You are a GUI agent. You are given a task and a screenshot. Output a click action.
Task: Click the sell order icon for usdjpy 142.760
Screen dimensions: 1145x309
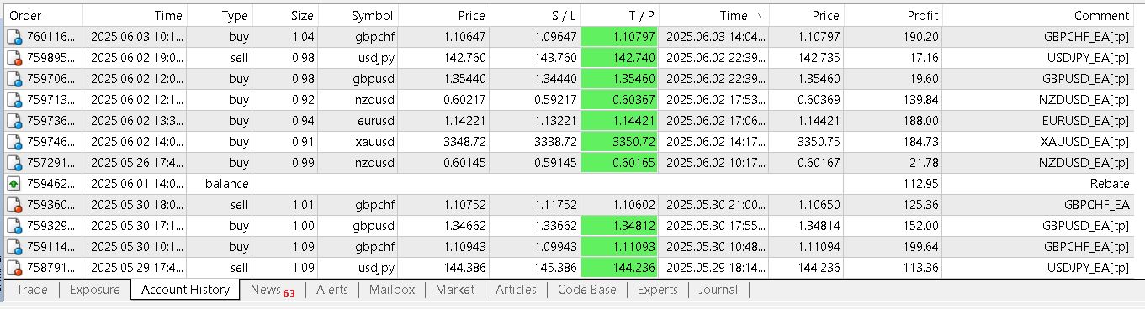click(14, 58)
